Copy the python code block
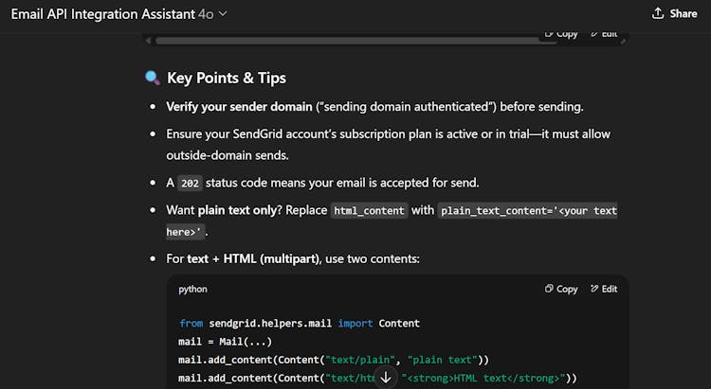The width and height of the screenshot is (711, 389). [561, 289]
